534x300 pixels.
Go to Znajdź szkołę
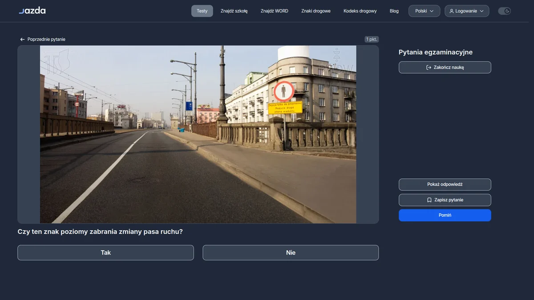click(234, 11)
